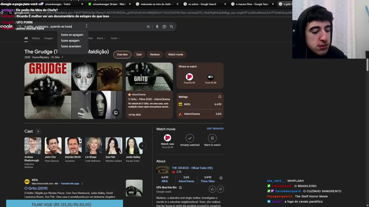Open the Tools dropdown
This screenshot has height=207, width=369.
coord(115,38)
